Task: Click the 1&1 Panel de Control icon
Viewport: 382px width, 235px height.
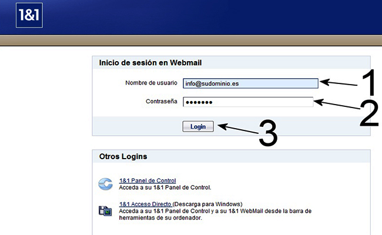Action: [x=105, y=185]
